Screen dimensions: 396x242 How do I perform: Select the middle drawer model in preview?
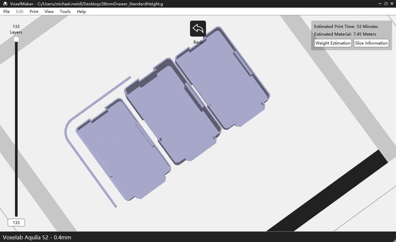click(x=173, y=113)
